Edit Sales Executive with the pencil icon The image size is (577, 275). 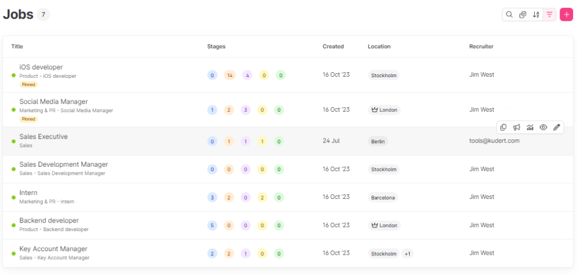click(x=557, y=127)
